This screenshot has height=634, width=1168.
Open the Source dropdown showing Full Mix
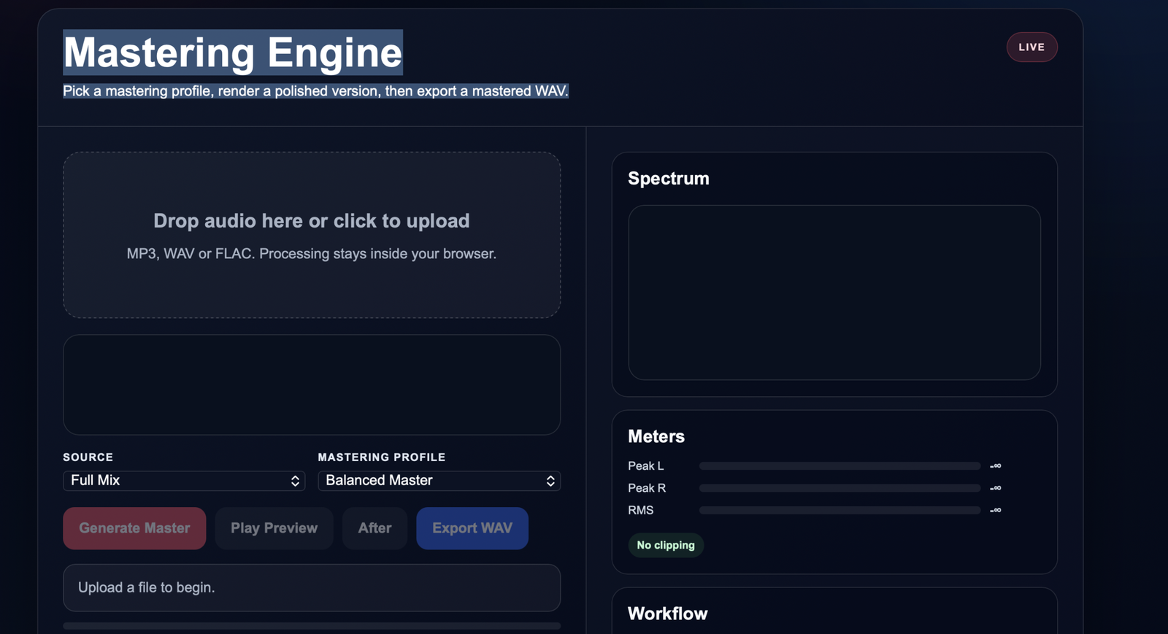184,480
